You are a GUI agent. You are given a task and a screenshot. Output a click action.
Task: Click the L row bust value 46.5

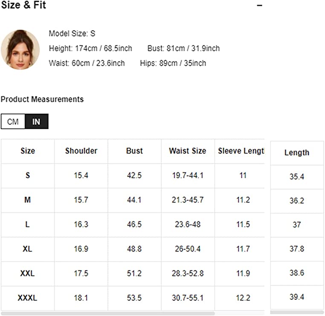tap(134, 224)
